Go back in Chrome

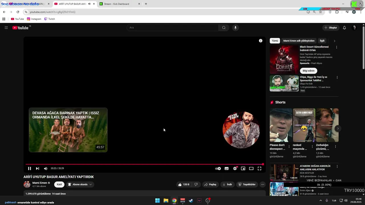tap(4, 12)
